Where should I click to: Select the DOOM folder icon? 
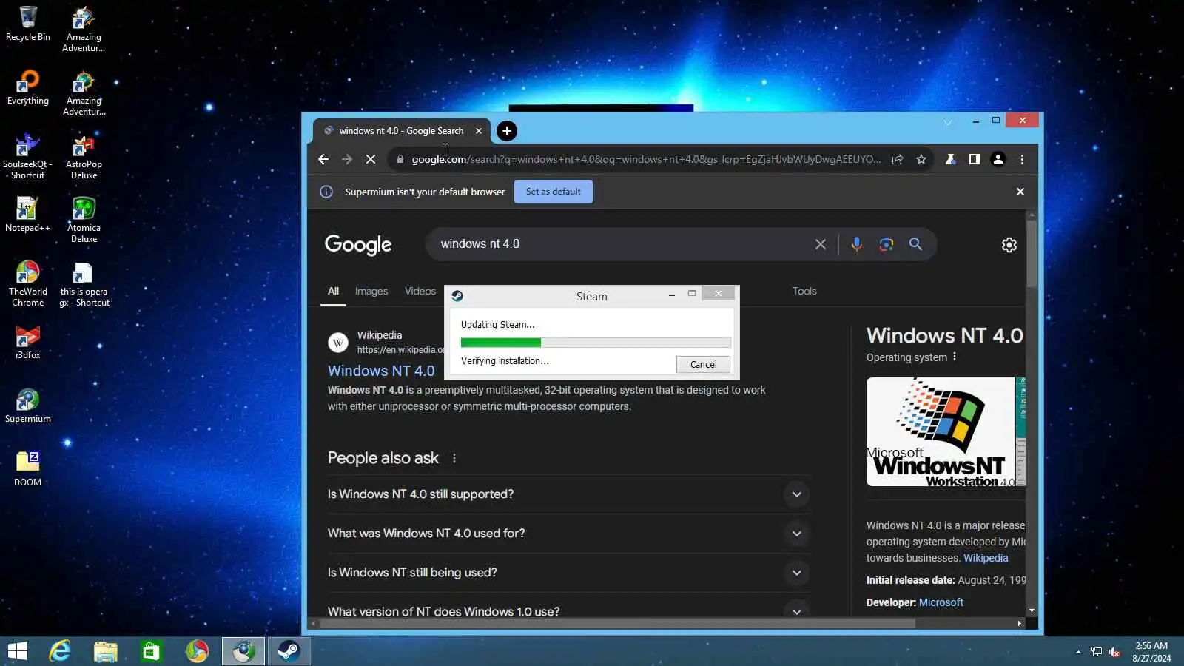28,469
